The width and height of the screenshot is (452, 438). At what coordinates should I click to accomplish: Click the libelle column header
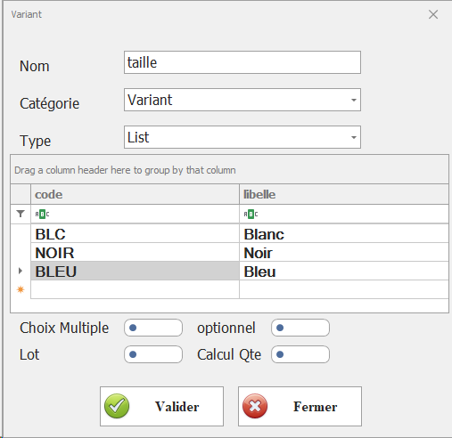[344, 194]
